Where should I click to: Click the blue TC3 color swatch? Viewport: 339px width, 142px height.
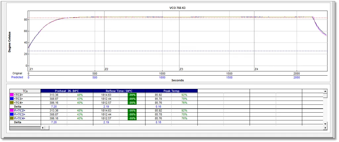12,99
